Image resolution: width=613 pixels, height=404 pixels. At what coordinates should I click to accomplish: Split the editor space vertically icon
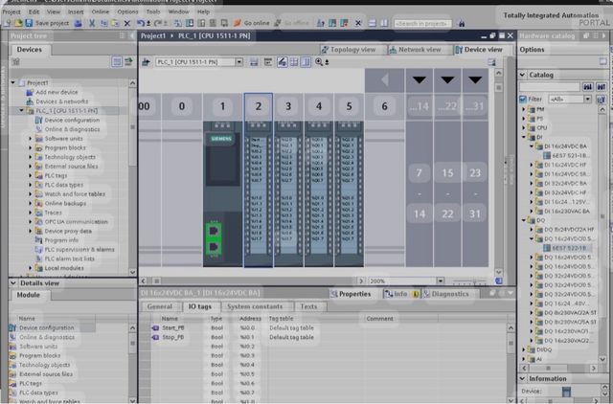pyautogui.click(x=384, y=23)
